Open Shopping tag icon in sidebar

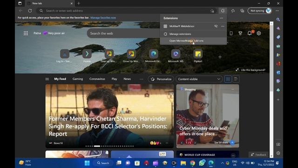(278, 37)
